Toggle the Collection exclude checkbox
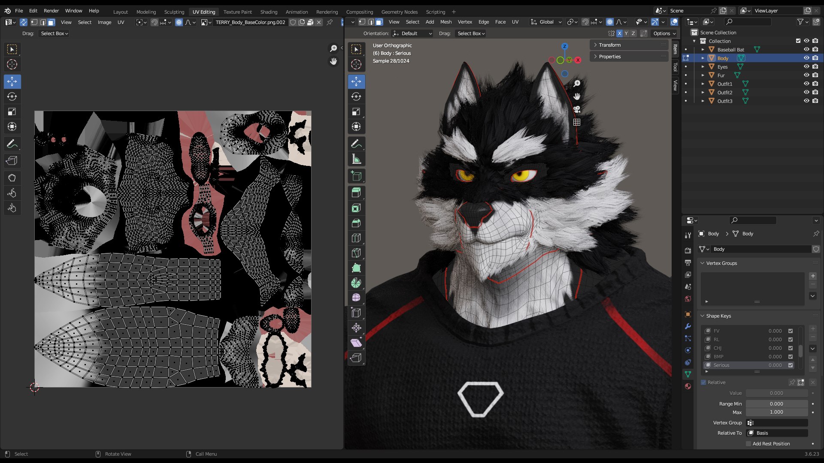Viewport: 824px width, 463px height. tap(798, 41)
